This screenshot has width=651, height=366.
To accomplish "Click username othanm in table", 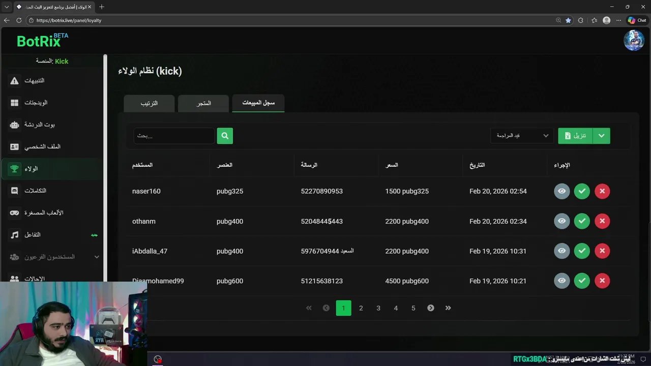I will 144,221.
